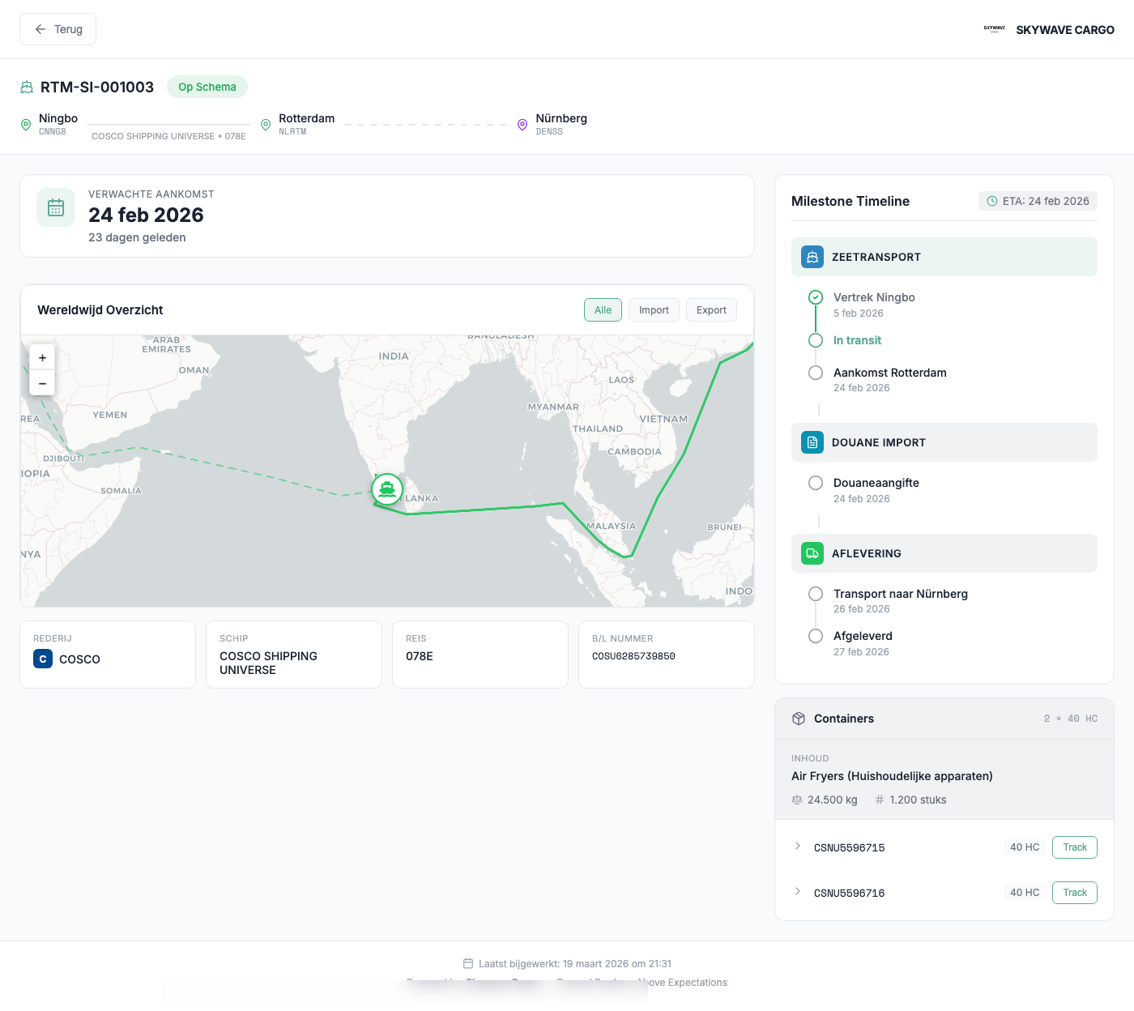Click the ship marker on the map
This screenshot has width=1134, height=1011.
coord(387,489)
